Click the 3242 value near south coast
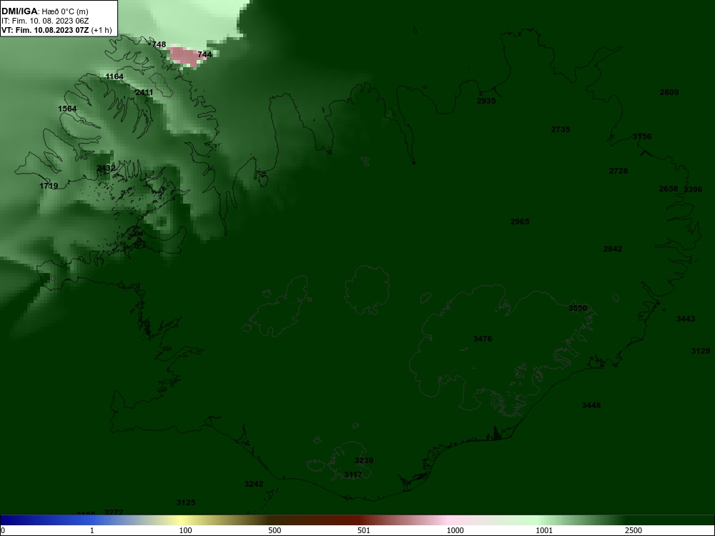The height and width of the screenshot is (536, 715). 254,485
